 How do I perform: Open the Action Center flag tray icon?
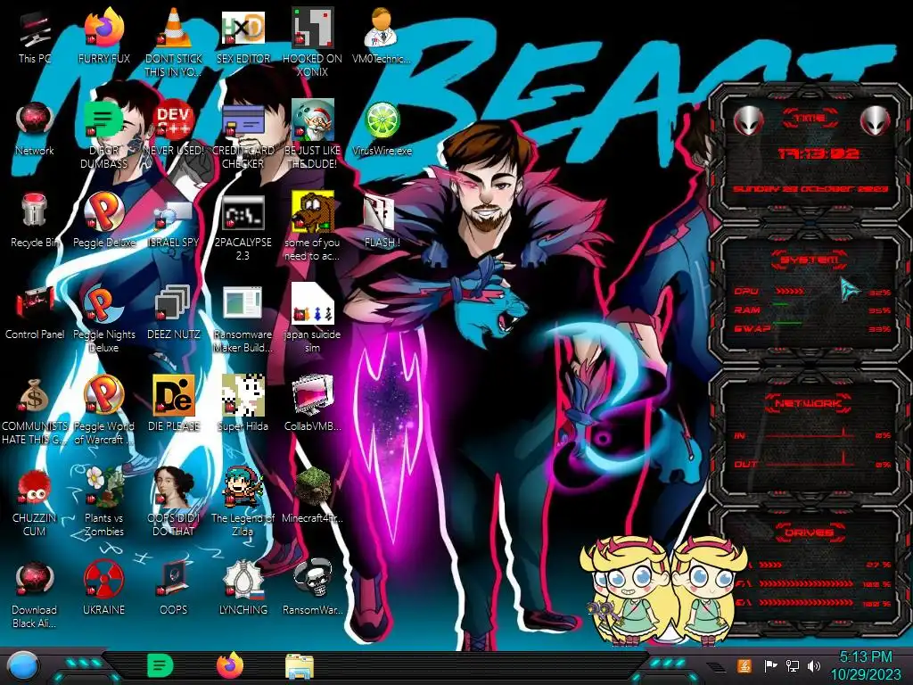(770, 665)
